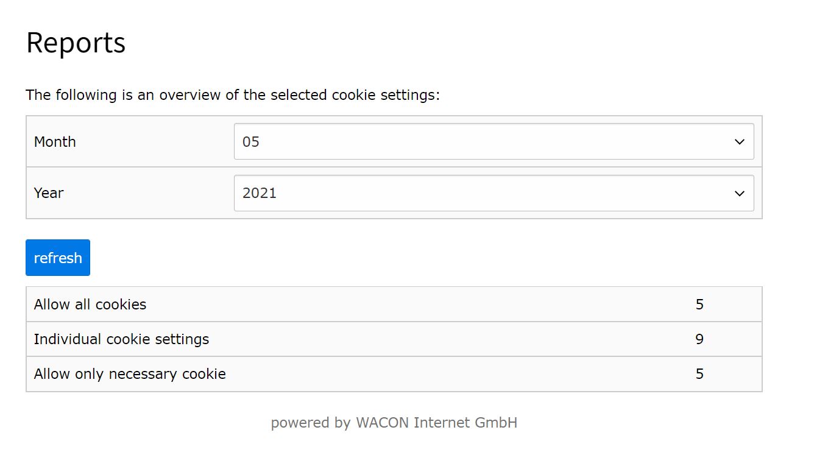This screenshot has width=814, height=469.
Task: Click the Individual cookie settings label text
Action: 121,339
